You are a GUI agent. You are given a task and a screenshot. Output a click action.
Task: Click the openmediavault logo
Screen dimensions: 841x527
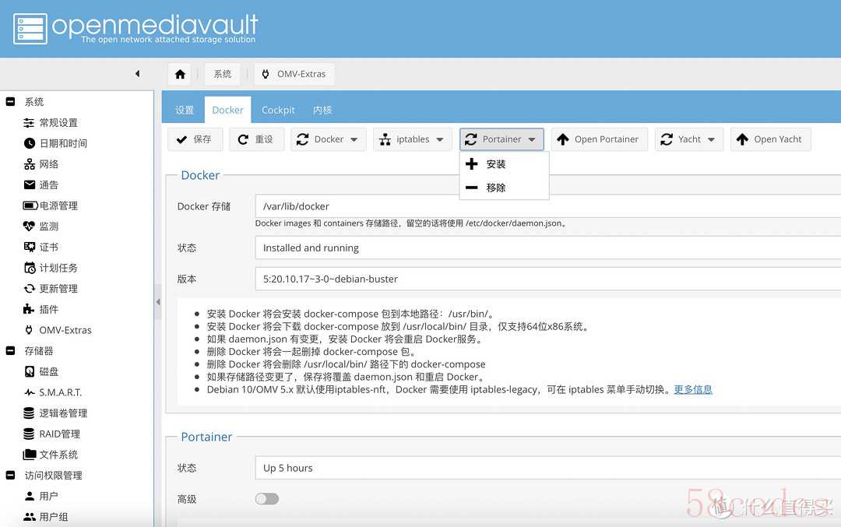point(135,29)
